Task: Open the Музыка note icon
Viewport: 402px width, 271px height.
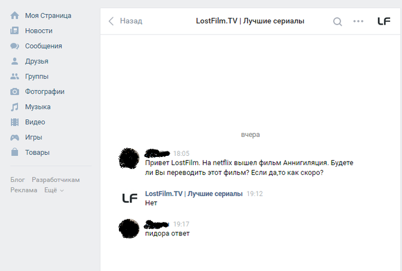Action: (14, 107)
